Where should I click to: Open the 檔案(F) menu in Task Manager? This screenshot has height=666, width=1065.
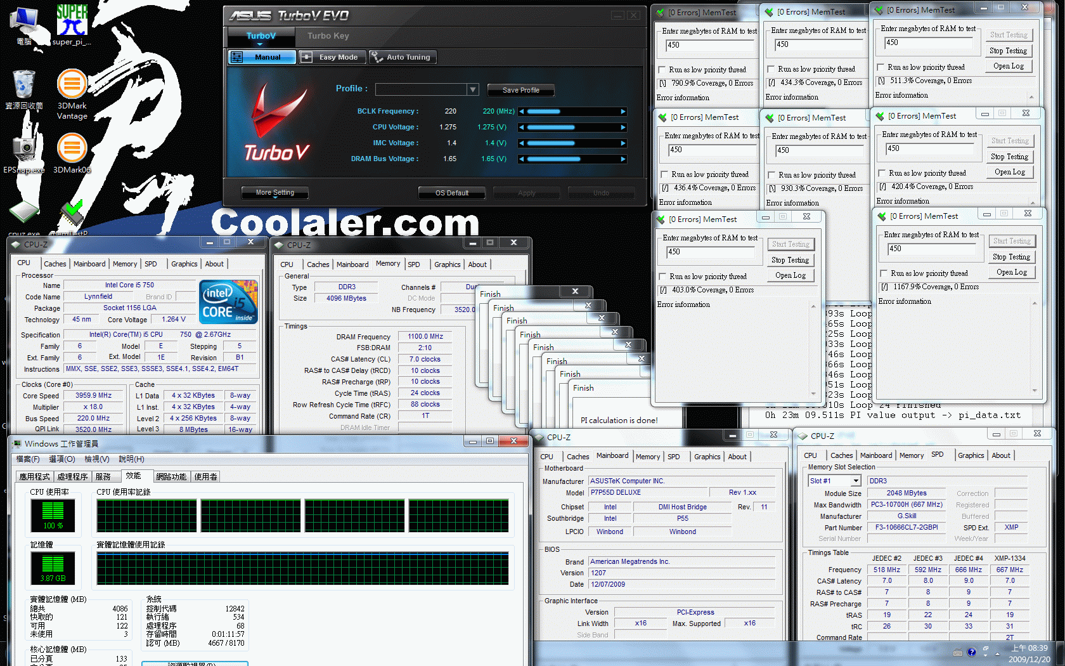coord(28,459)
